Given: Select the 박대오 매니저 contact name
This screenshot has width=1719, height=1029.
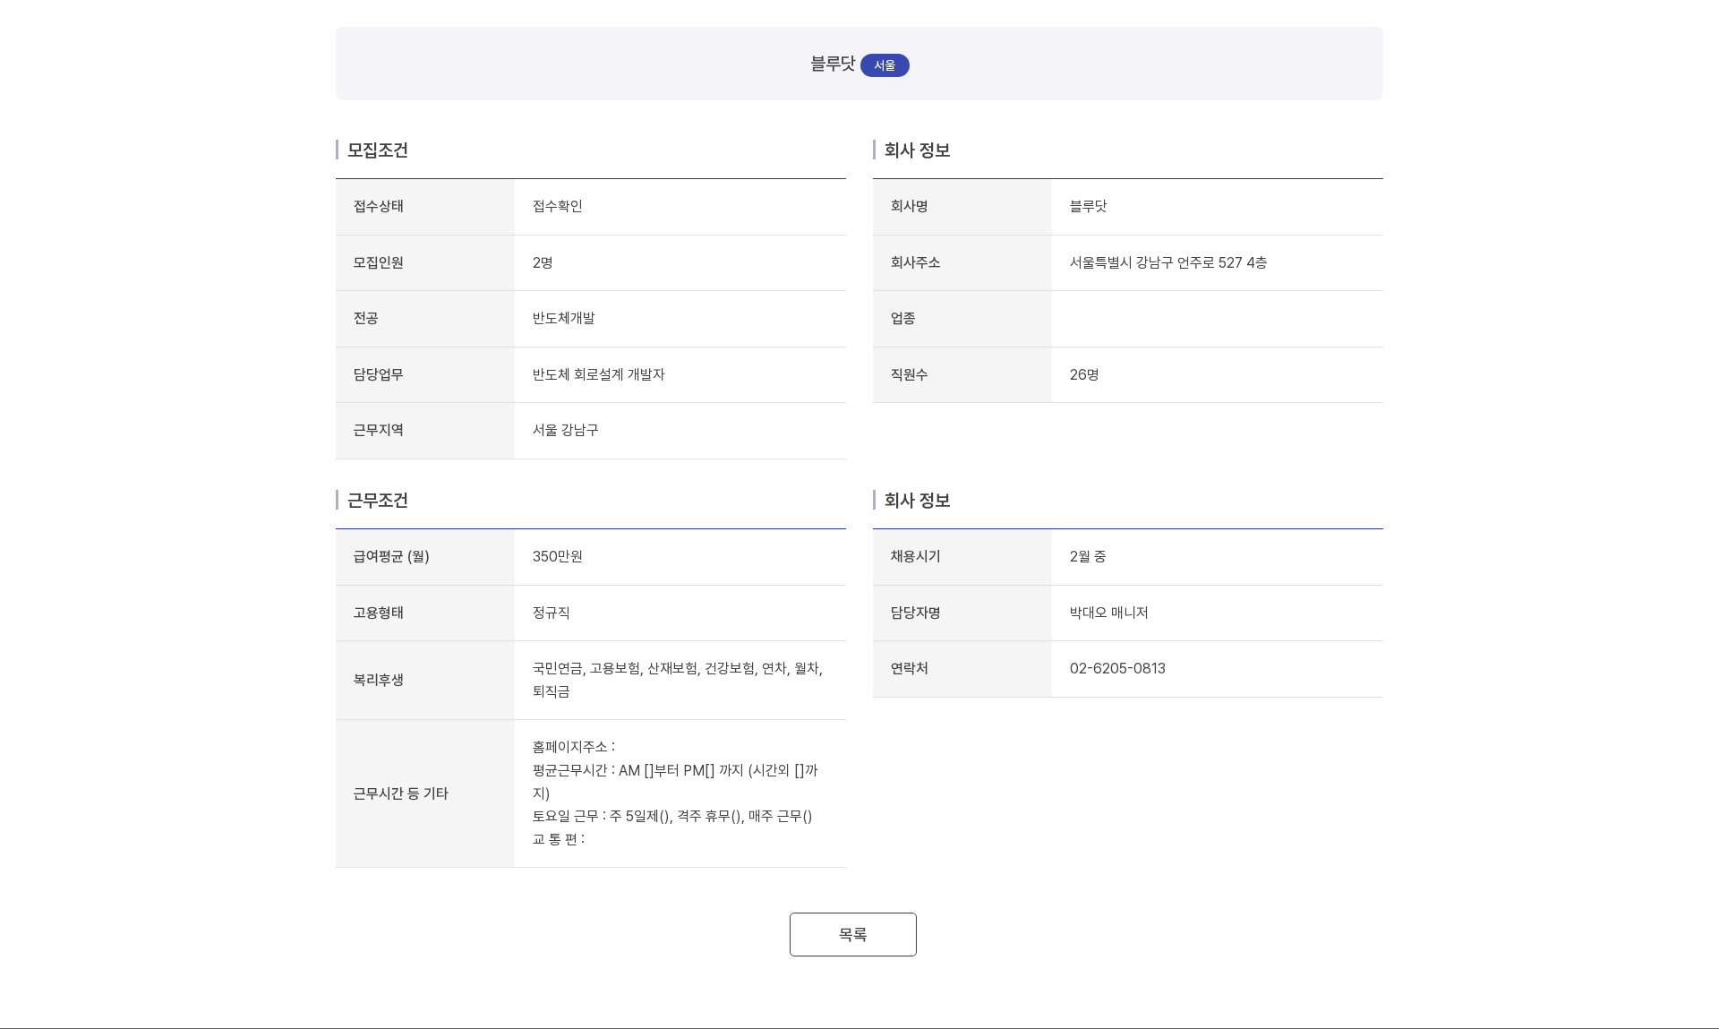Looking at the screenshot, I should click(1108, 613).
